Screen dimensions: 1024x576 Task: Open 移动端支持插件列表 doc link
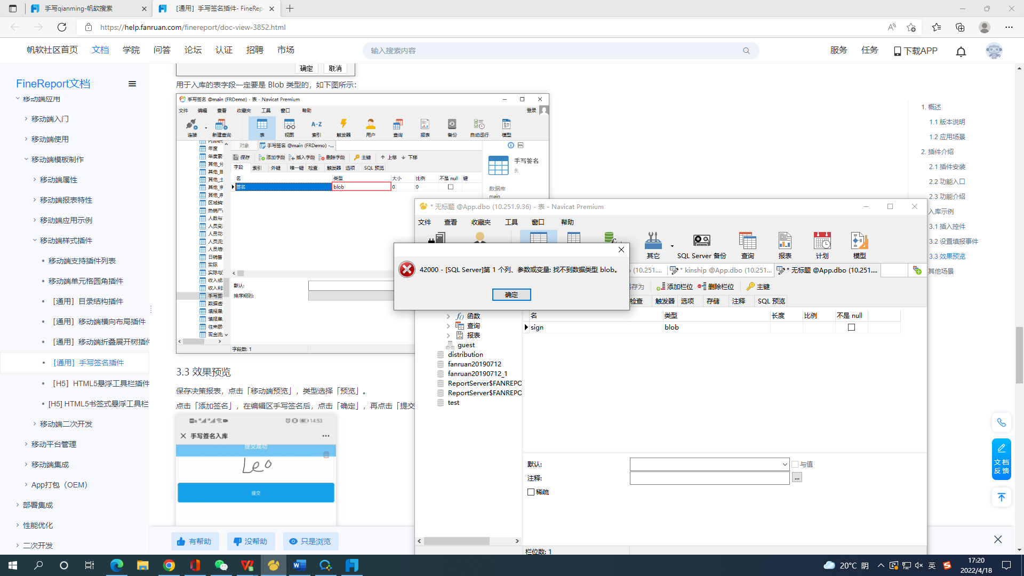(82, 261)
